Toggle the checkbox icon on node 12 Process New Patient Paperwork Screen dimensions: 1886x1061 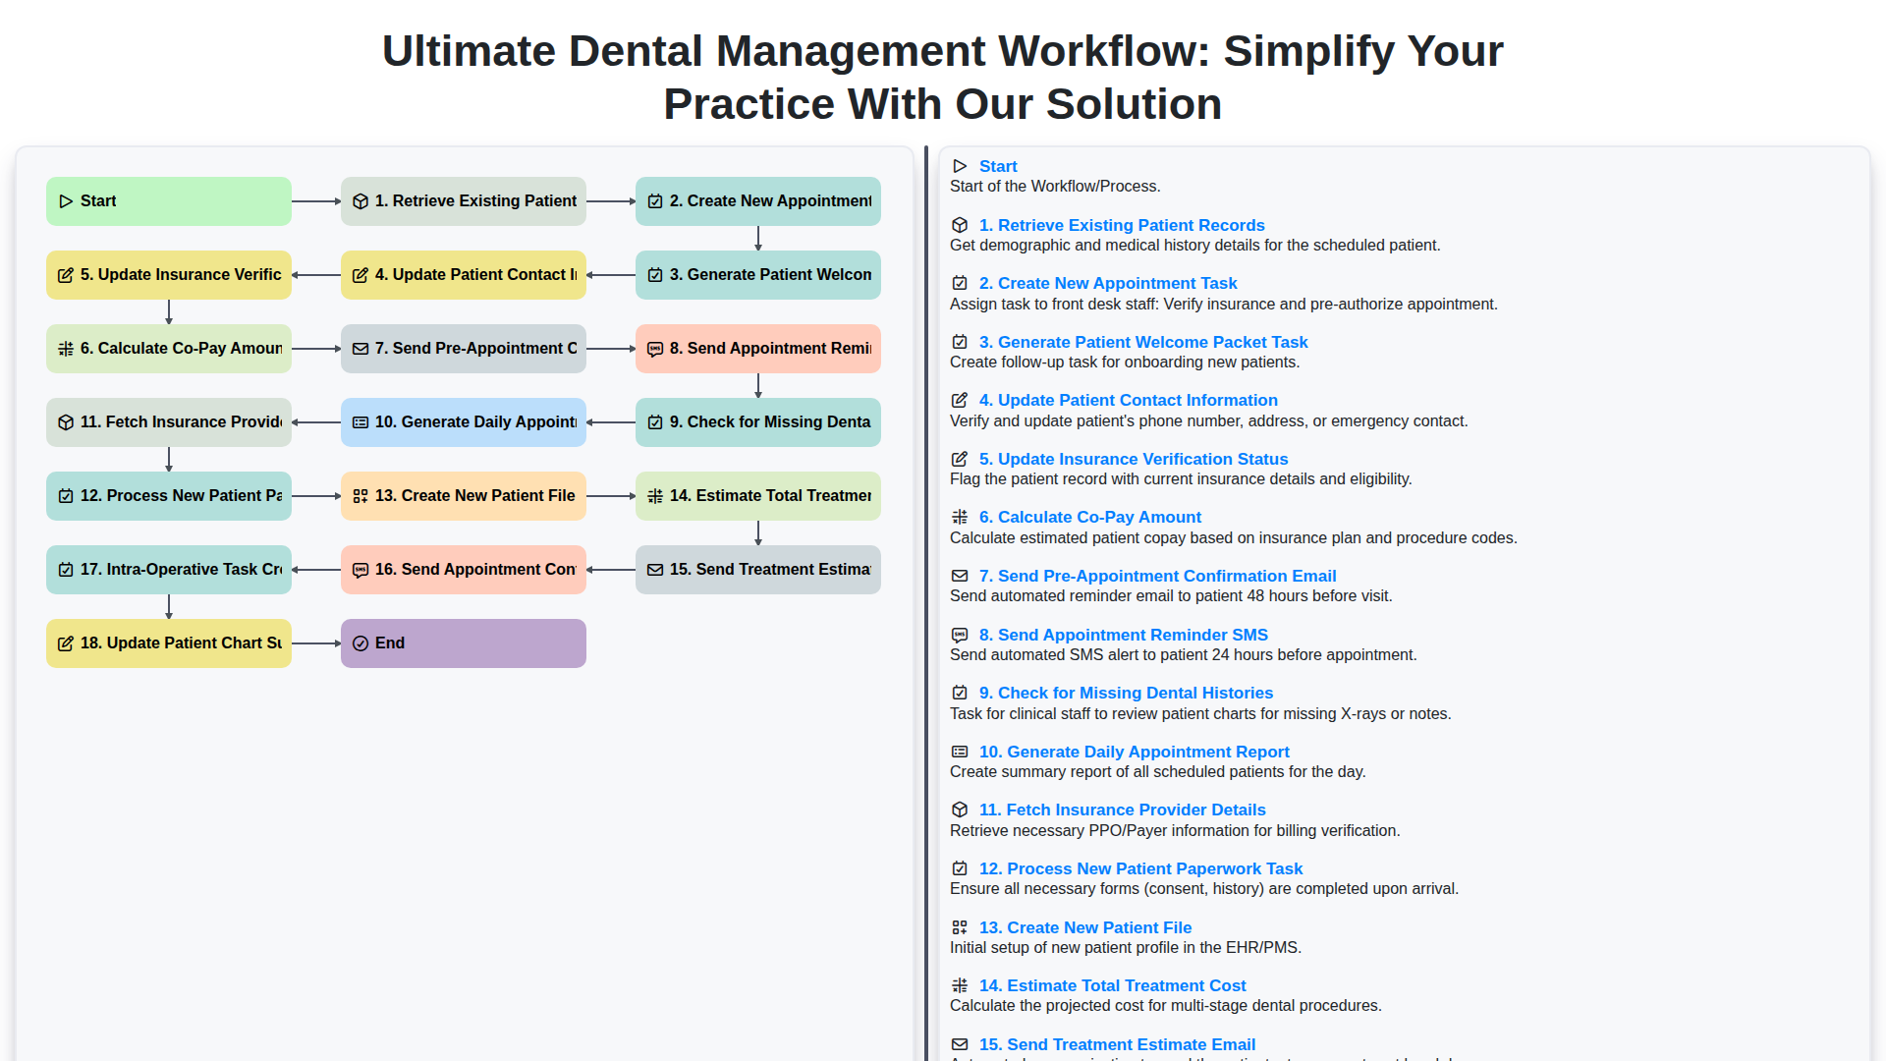coord(67,496)
